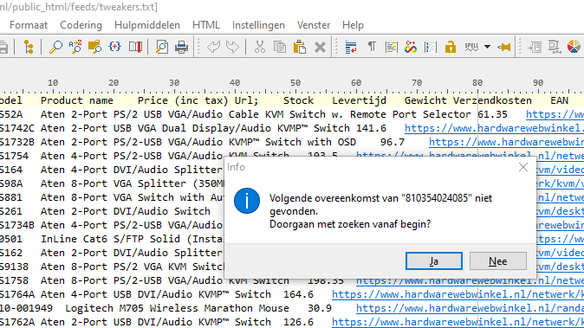The height and width of the screenshot is (328, 584).
Task: Click the stacked boxes toolbar icon
Action: tap(555, 48)
